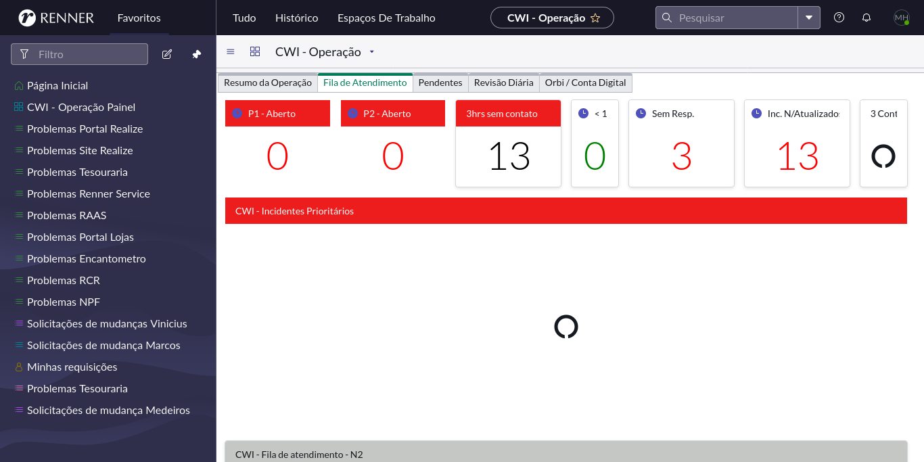Click the clock icon on Inc. N/Atualizados card
Viewport: 924px width, 462px height.
coord(757,114)
